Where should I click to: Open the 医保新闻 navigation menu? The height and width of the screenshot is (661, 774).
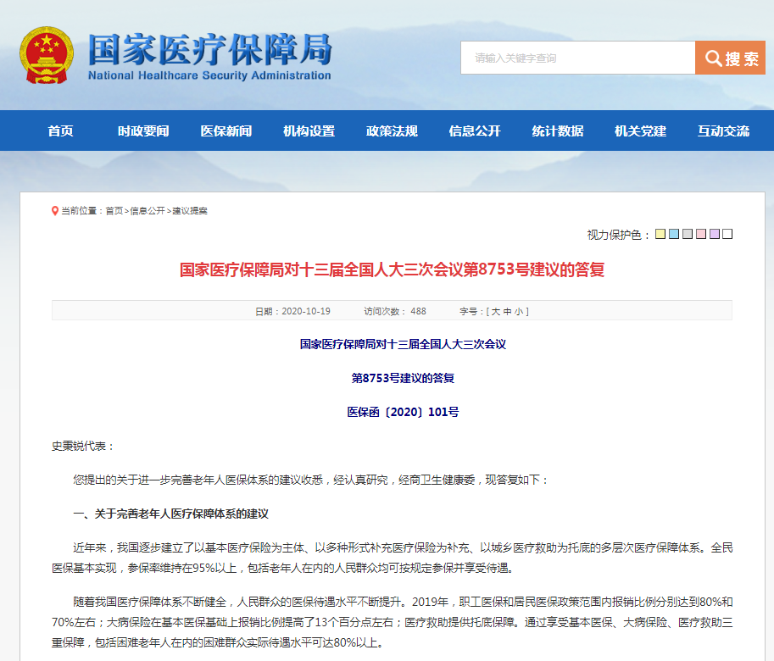(224, 131)
